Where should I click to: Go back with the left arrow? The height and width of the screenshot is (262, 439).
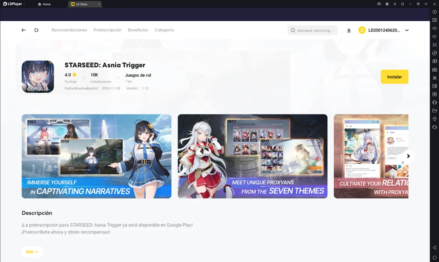[23, 30]
